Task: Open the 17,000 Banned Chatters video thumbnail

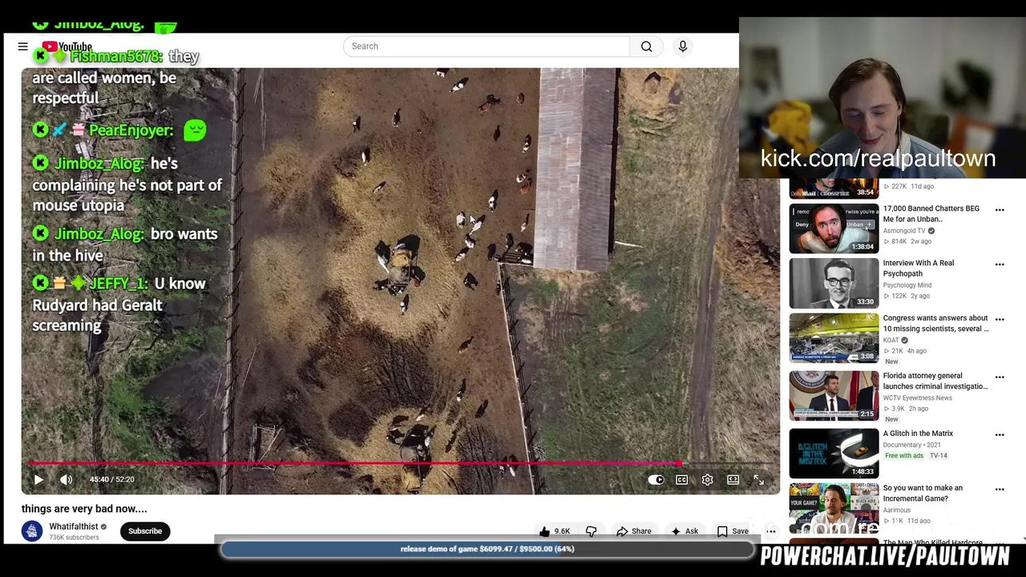Action: pos(834,228)
